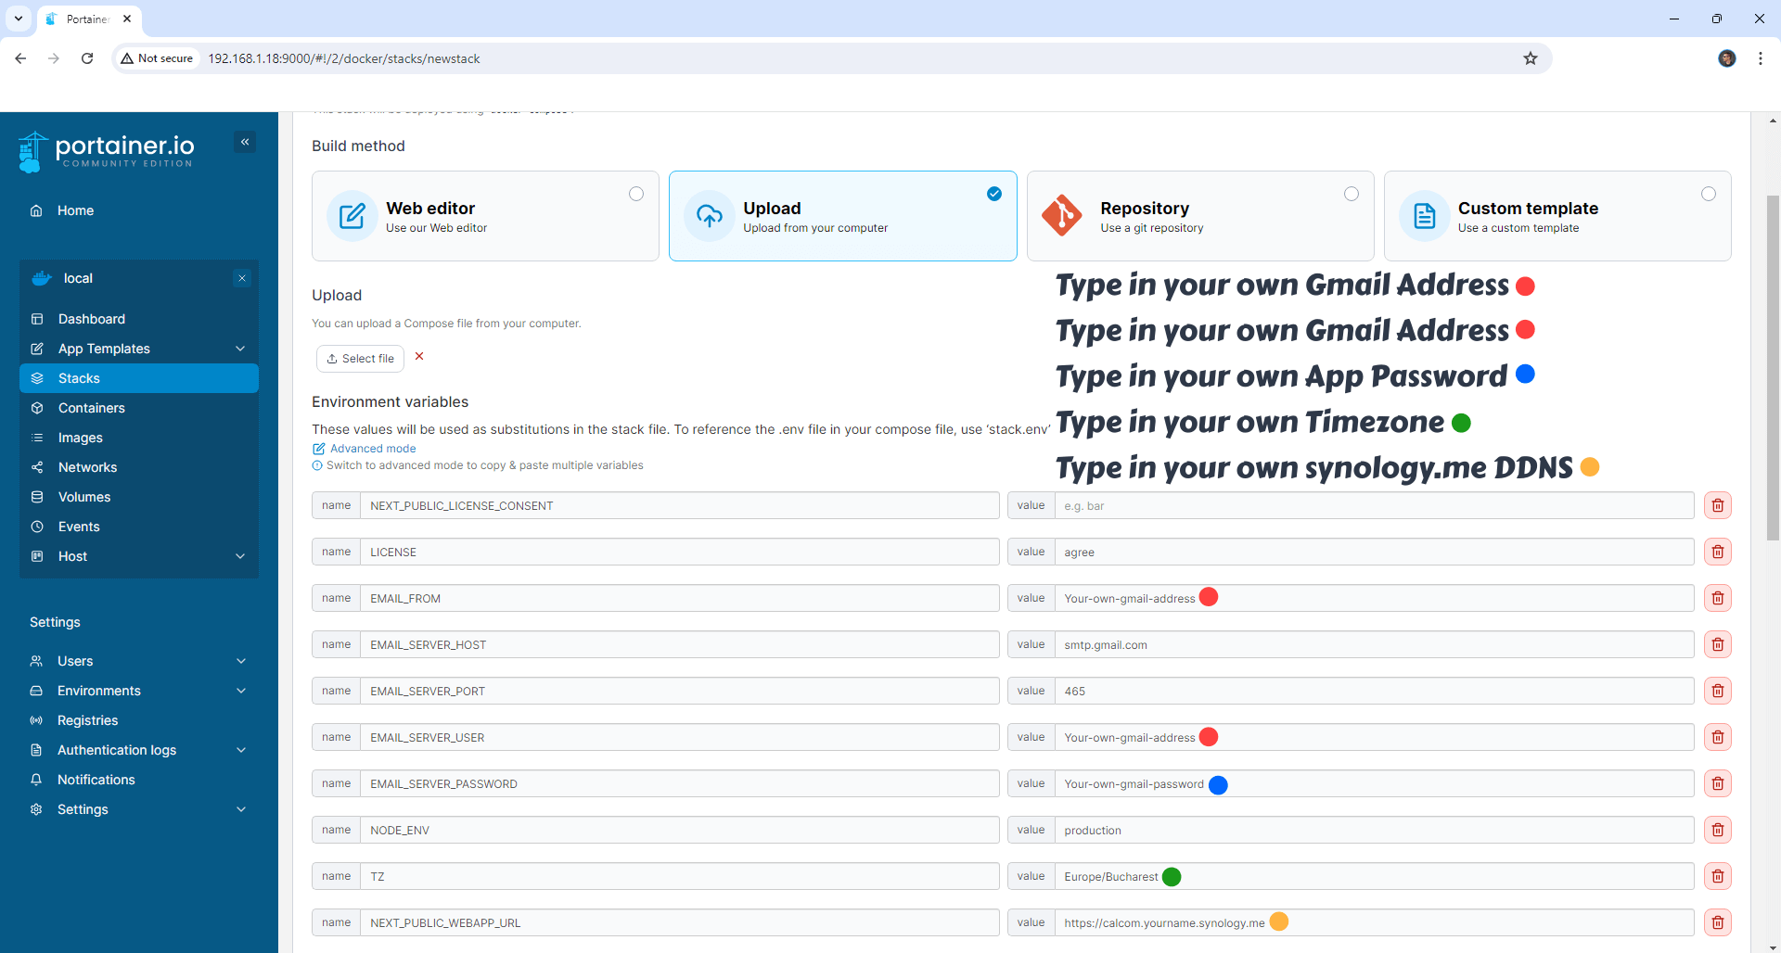Open Dashboard in sidebar

click(x=139, y=319)
